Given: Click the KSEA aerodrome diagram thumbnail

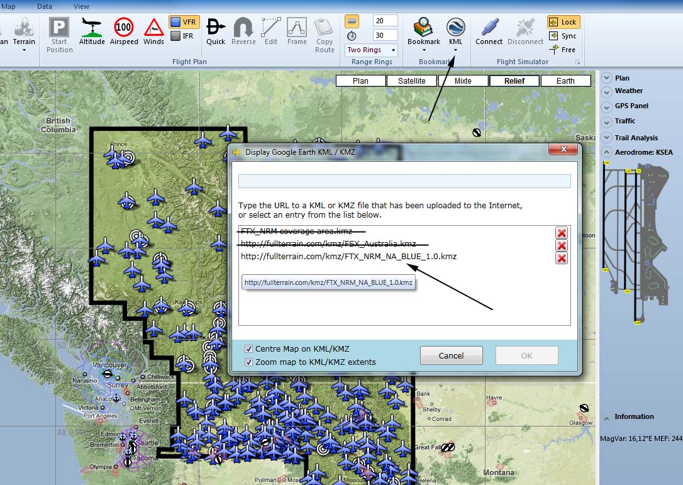Looking at the screenshot, I should [636, 243].
